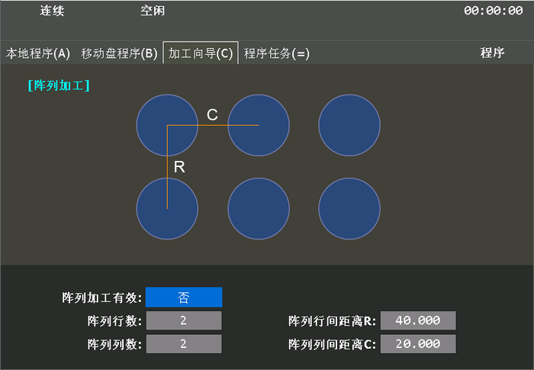Edit 阵列列间距离C value 20.000
This screenshot has width=534, height=370.
pos(418,343)
